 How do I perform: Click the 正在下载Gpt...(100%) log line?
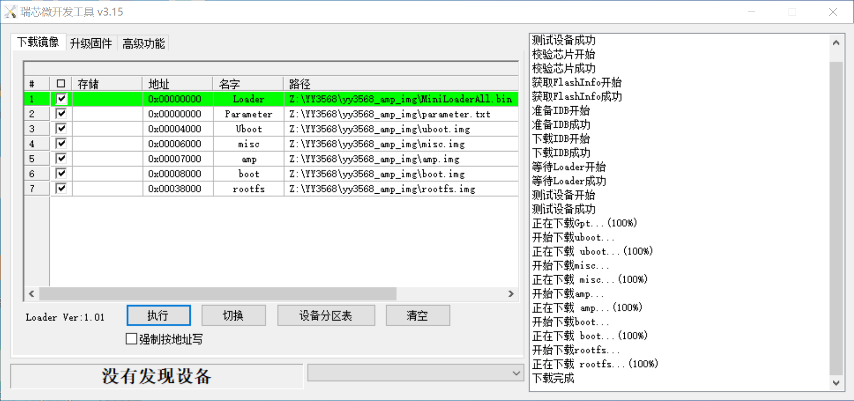tap(584, 223)
